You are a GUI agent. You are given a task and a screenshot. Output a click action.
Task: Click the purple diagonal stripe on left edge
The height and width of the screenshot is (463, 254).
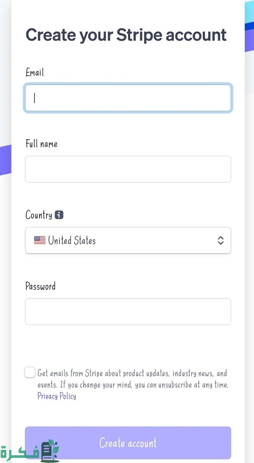tap(5, 160)
